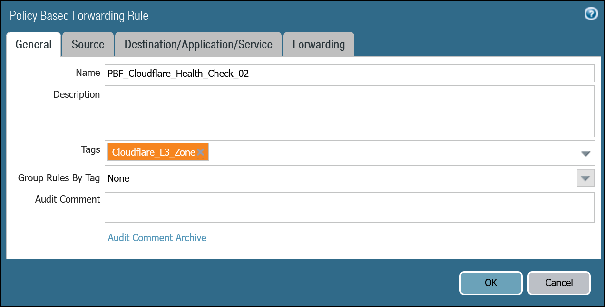
Task: Cancel the Policy Based Forwarding Rule dialog
Action: tap(559, 283)
